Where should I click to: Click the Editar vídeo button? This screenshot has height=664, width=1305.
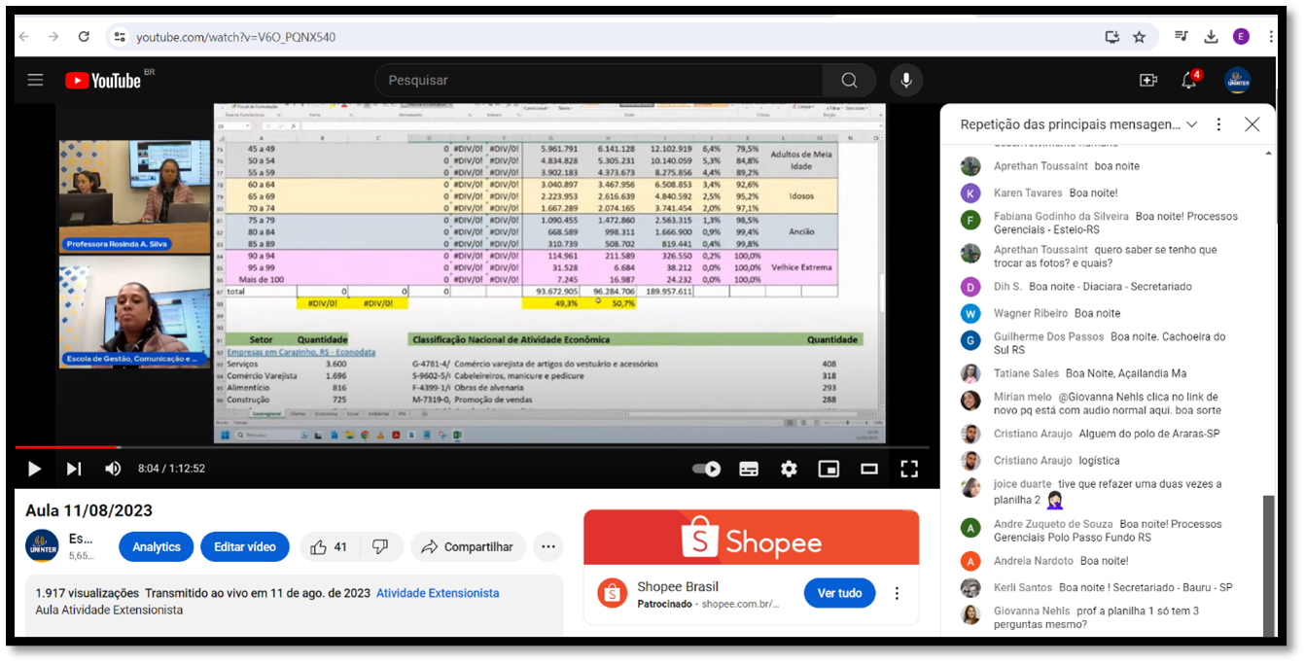(x=244, y=547)
